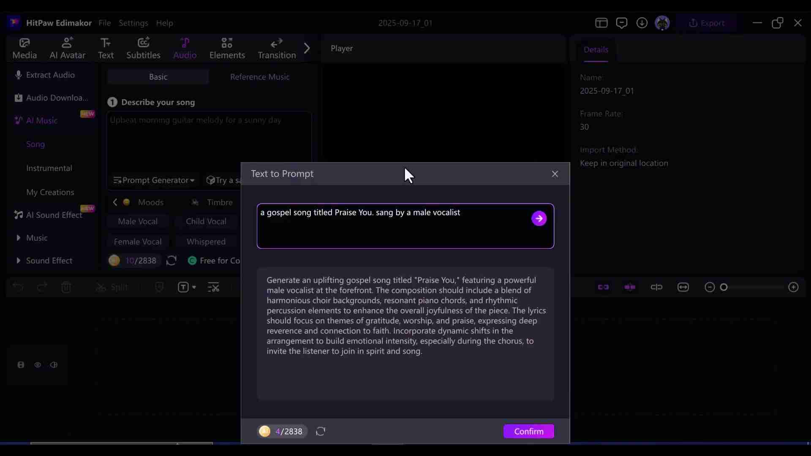This screenshot has height=456, width=811.
Task: Toggle track mute speaker icon
Action: [x=54, y=365]
